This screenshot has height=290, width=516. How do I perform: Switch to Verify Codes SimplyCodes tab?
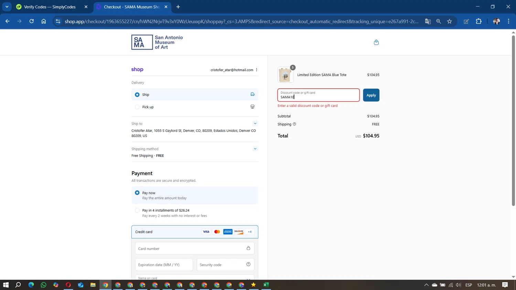(x=50, y=7)
